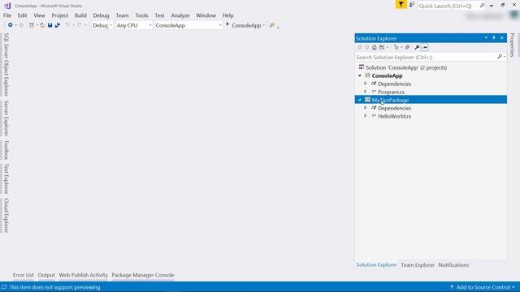Click Solution Explorer Back icon
The image size is (520, 292).
[359, 47]
